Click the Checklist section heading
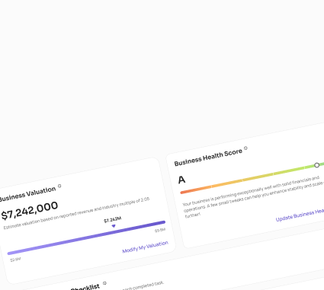Image resolution: width=324 pixels, height=290 pixels. coord(85,288)
